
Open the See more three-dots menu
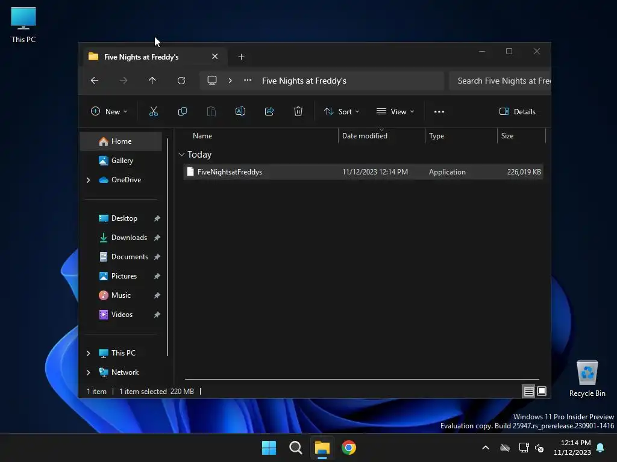coord(439,111)
